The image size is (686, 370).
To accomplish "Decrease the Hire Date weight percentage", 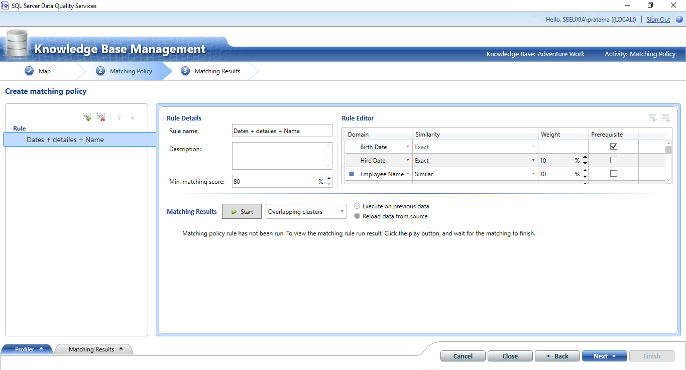I will point(585,164).
